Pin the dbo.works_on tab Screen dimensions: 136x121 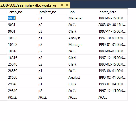click(61, 5)
